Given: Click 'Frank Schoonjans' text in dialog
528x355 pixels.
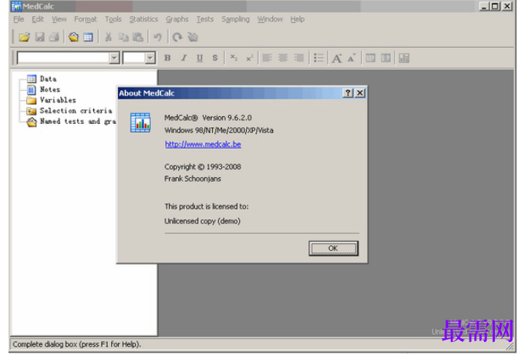Looking at the screenshot, I should click(x=193, y=179).
